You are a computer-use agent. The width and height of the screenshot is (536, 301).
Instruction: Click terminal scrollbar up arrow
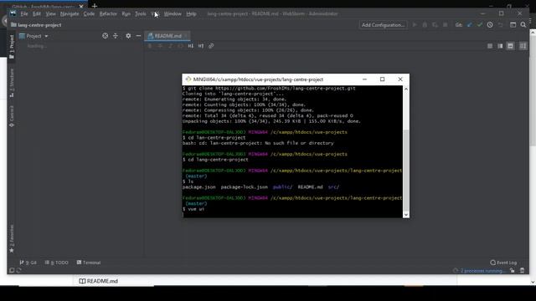(405, 89)
